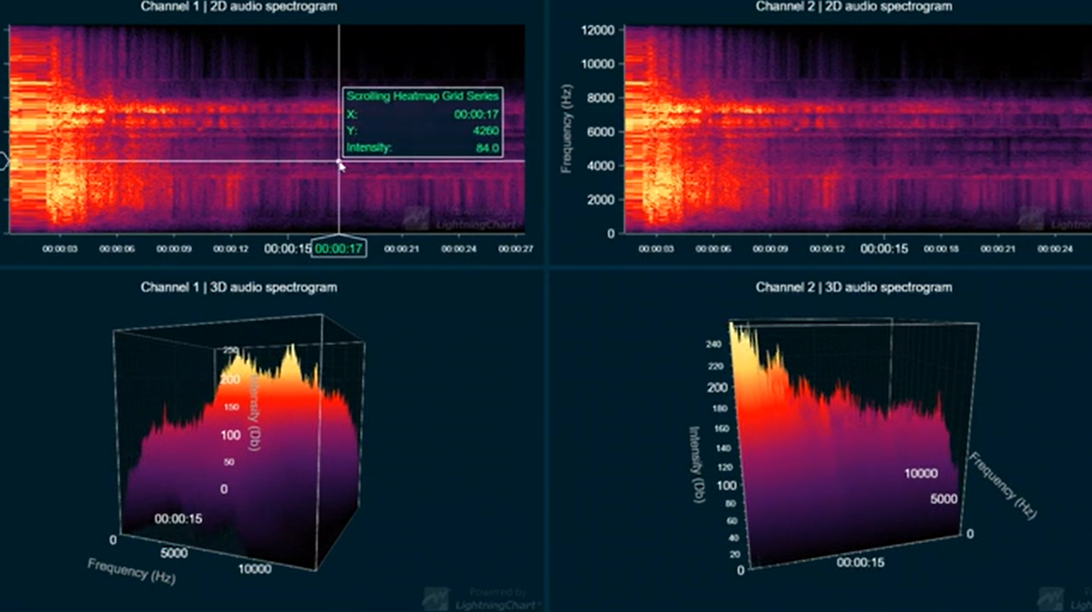Select the Channel 2 2D audio spectrogram title
1092x612 pixels.
coord(853,7)
